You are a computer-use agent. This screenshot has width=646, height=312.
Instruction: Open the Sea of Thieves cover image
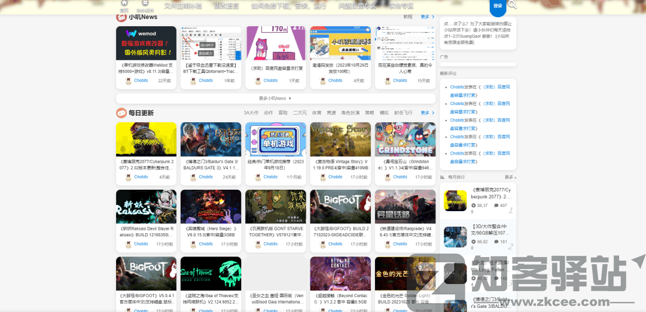[211, 273]
